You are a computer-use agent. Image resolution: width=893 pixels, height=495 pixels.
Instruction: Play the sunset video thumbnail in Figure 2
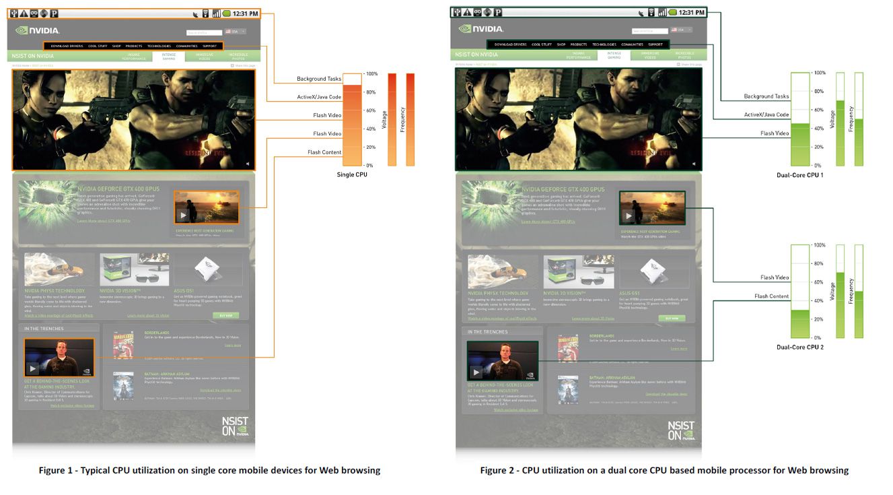pos(628,216)
